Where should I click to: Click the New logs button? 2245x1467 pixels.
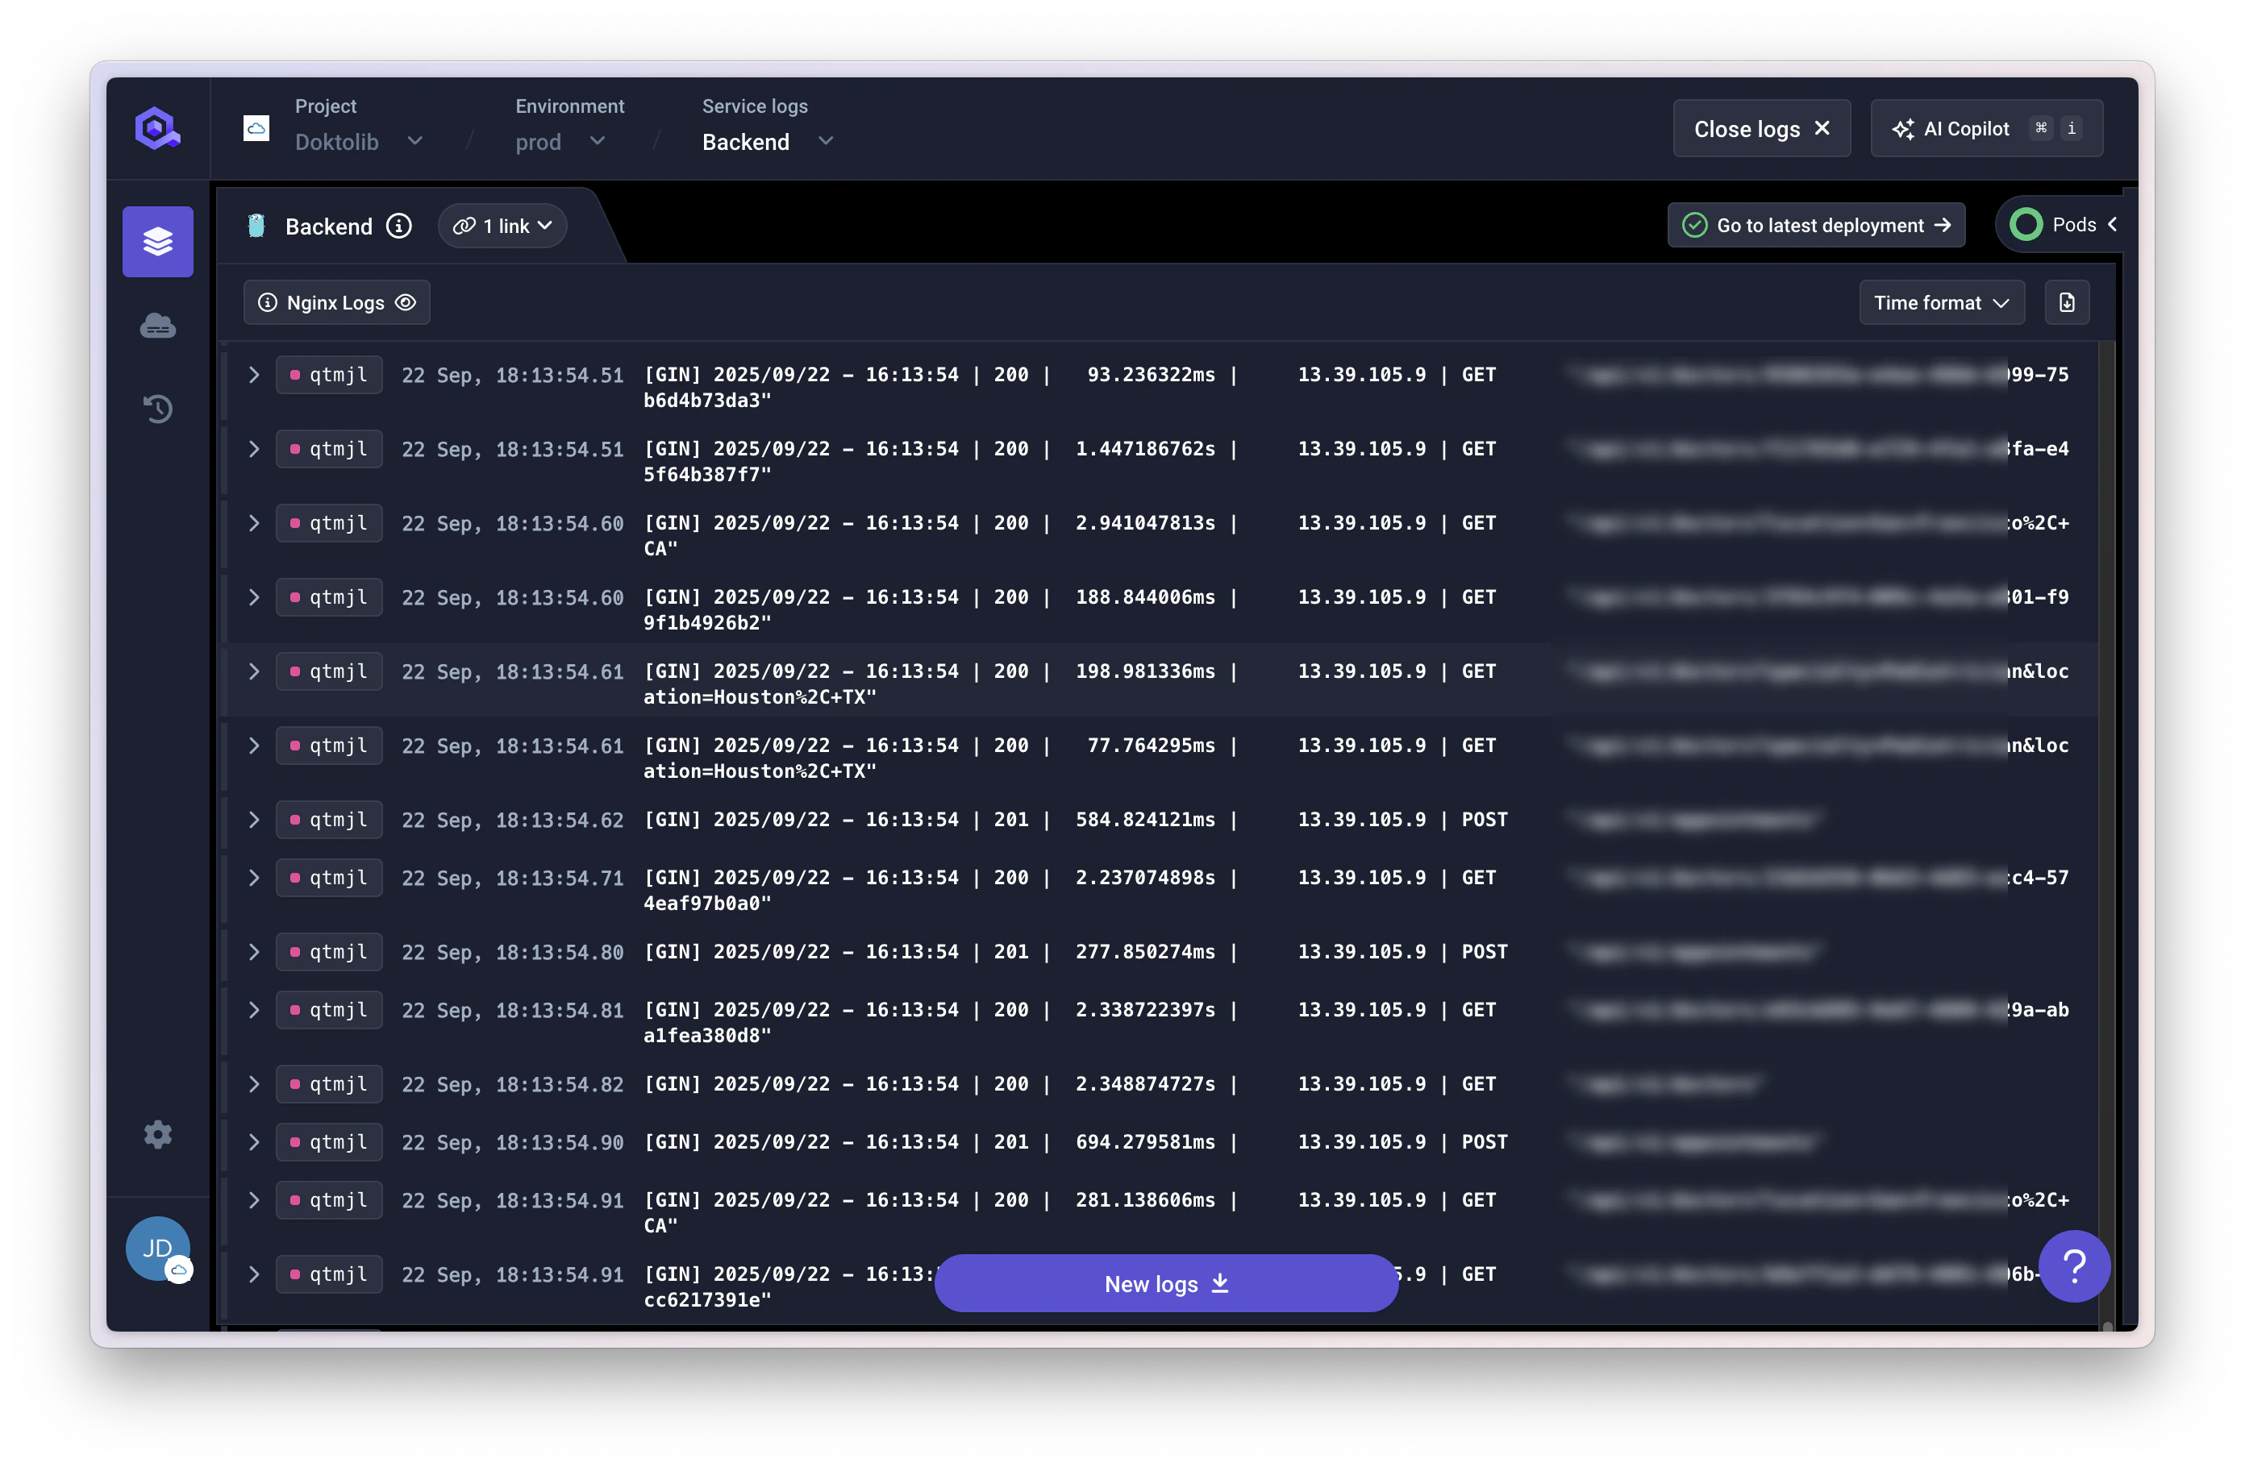click(1166, 1283)
